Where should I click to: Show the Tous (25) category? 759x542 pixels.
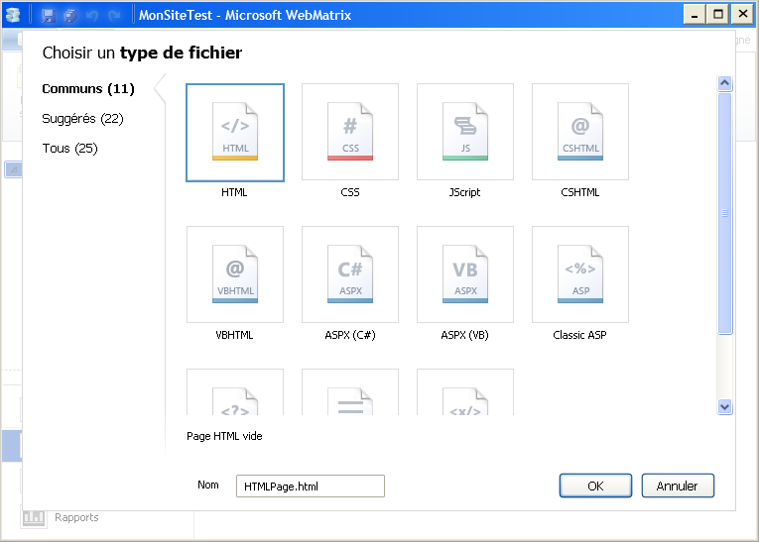point(69,149)
